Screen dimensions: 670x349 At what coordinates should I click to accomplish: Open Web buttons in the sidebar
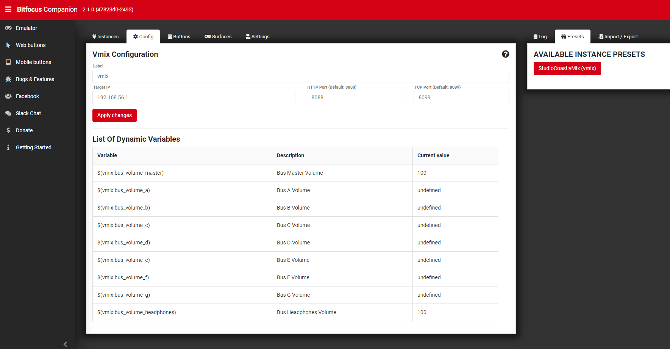coord(37,45)
